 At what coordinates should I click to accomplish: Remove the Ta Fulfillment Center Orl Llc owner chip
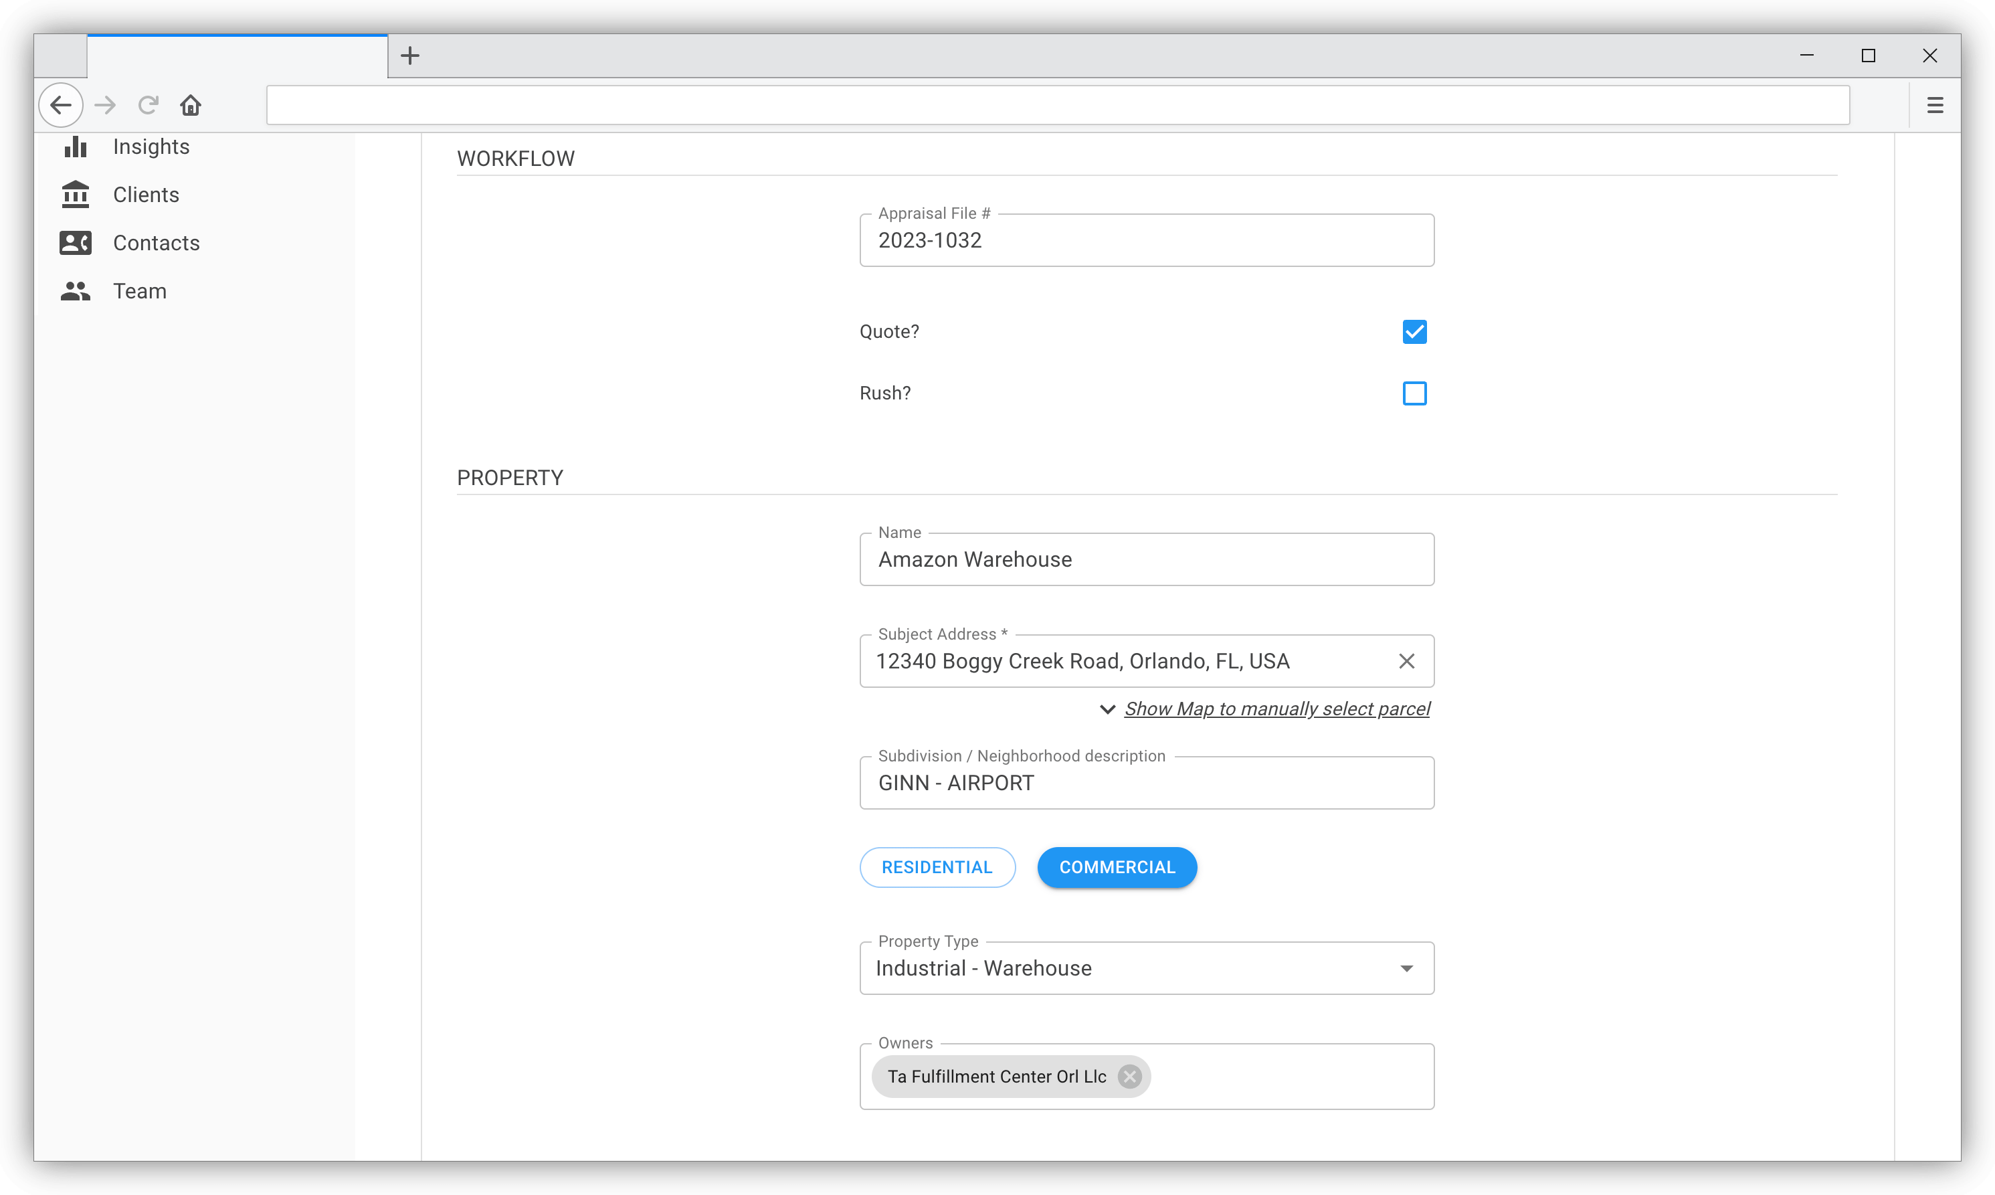pos(1129,1077)
